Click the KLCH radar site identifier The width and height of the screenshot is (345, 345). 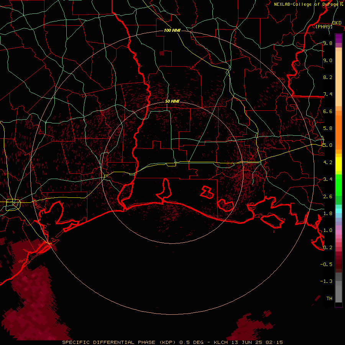pyautogui.click(x=220, y=342)
